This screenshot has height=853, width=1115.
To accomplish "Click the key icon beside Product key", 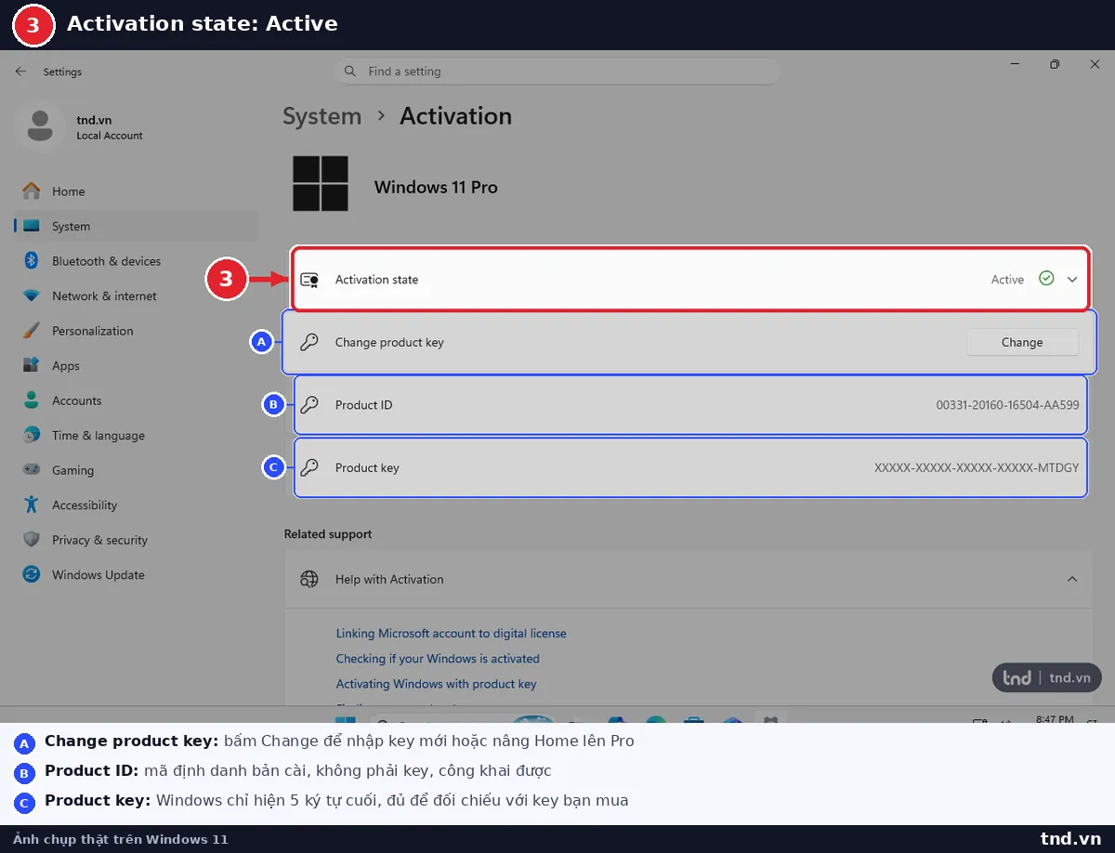I will click(x=309, y=467).
